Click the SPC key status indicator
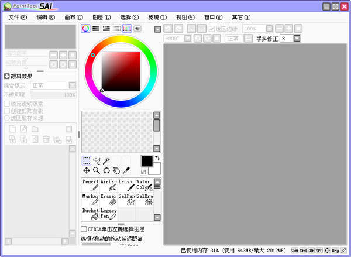Image resolution: width=351 pixels, height=257 pixels. (x=319, y=251)
